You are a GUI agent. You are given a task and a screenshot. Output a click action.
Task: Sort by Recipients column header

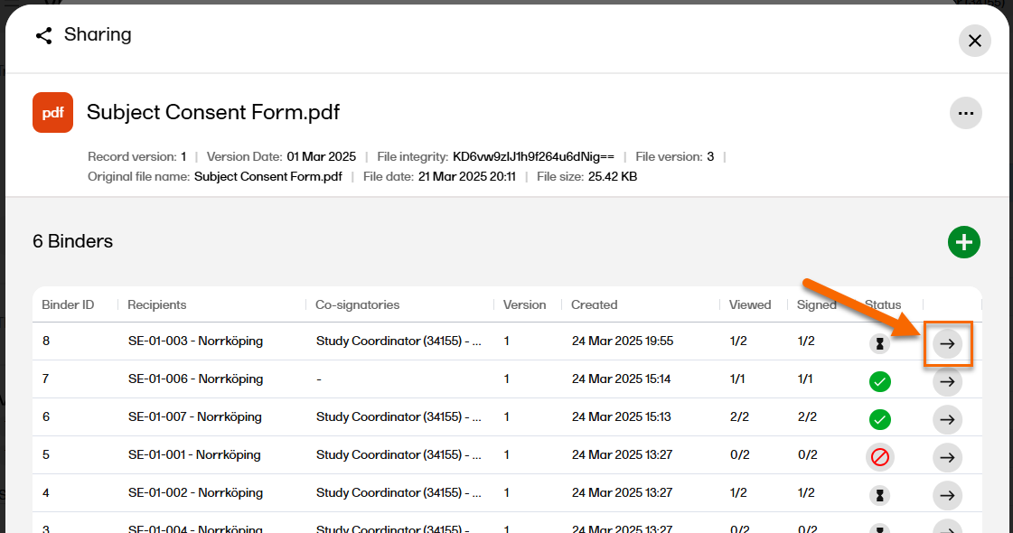tap(157, 304)
